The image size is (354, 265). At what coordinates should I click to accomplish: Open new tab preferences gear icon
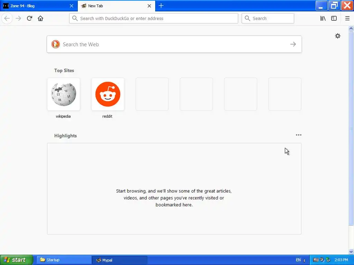tap(337, 36)
